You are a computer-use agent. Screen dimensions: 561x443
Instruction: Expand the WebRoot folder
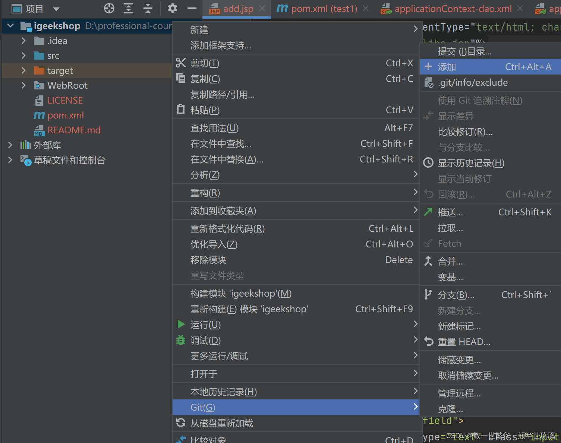coord(23,85)
